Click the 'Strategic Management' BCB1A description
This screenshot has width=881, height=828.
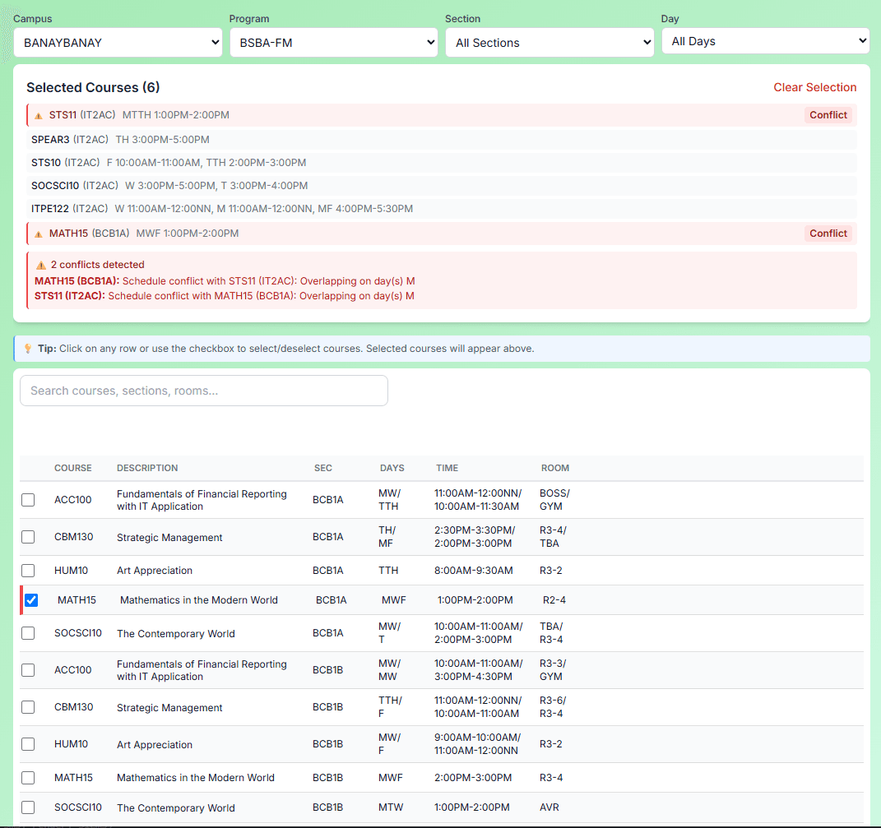[169, 538]
